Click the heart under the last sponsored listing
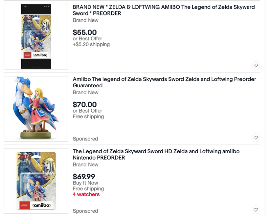Screen dimensions: 271x217 tap(256, 209)
